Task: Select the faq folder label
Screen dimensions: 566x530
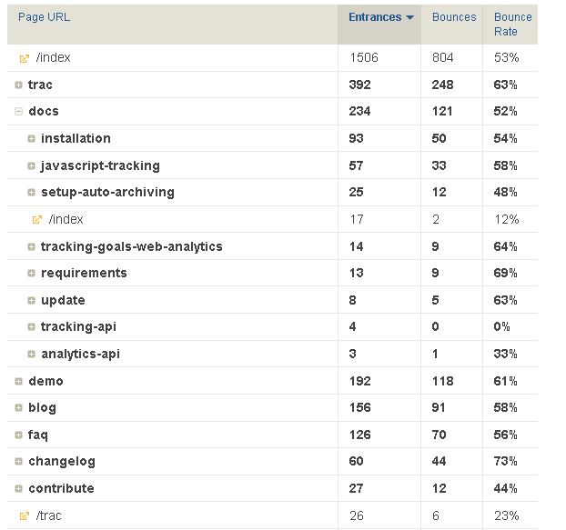Action: pos(38,435)
